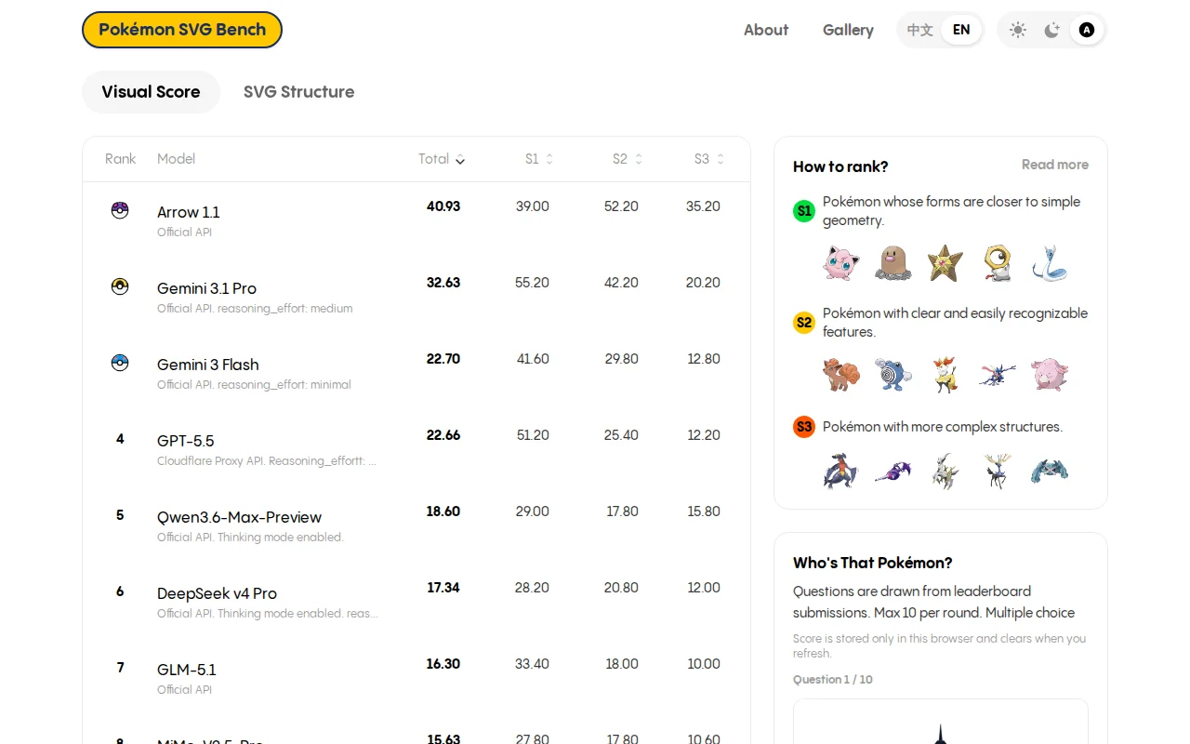
Task: Open the SVG Structure tab
Action: [x=298, y=92]
